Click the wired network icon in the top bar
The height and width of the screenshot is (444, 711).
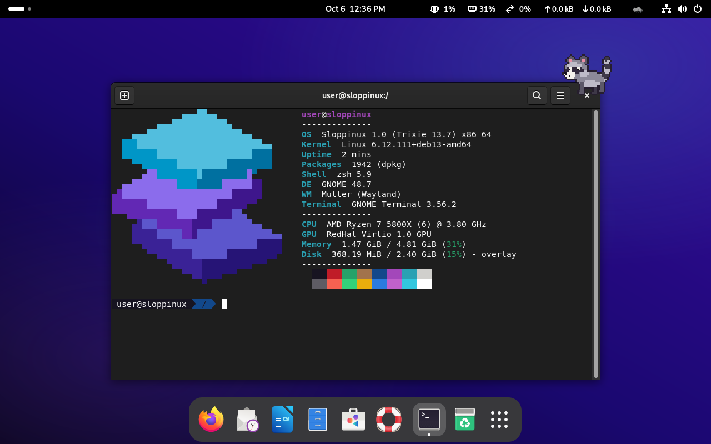pos(667,9)
